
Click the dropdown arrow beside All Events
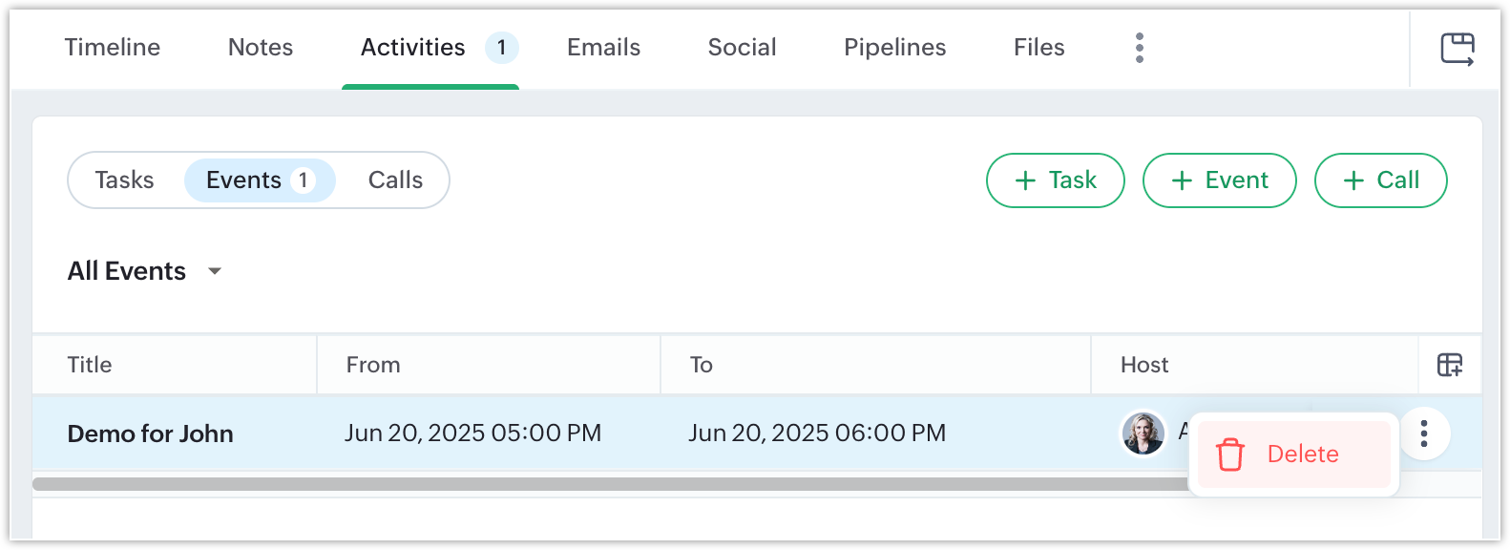click(215, 272)
